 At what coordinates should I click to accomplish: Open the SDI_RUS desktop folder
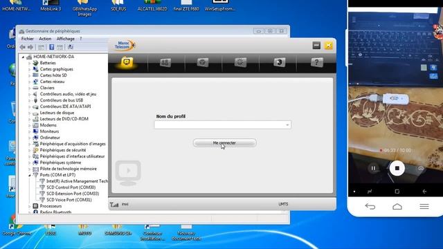pos(118,6)
